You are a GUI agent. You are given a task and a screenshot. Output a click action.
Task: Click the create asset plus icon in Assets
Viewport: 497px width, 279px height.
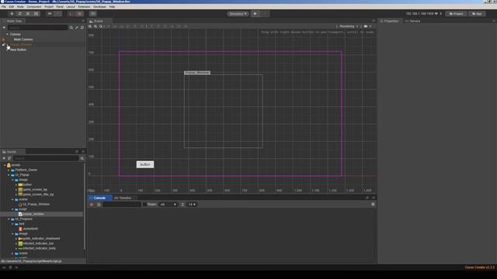pos(4,158)
